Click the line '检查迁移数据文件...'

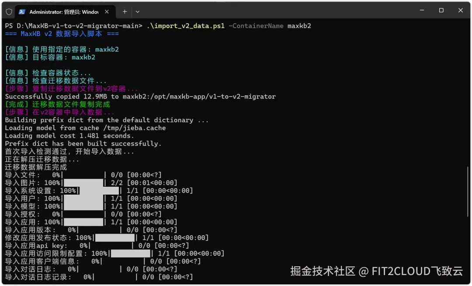(x=56, y=80)
